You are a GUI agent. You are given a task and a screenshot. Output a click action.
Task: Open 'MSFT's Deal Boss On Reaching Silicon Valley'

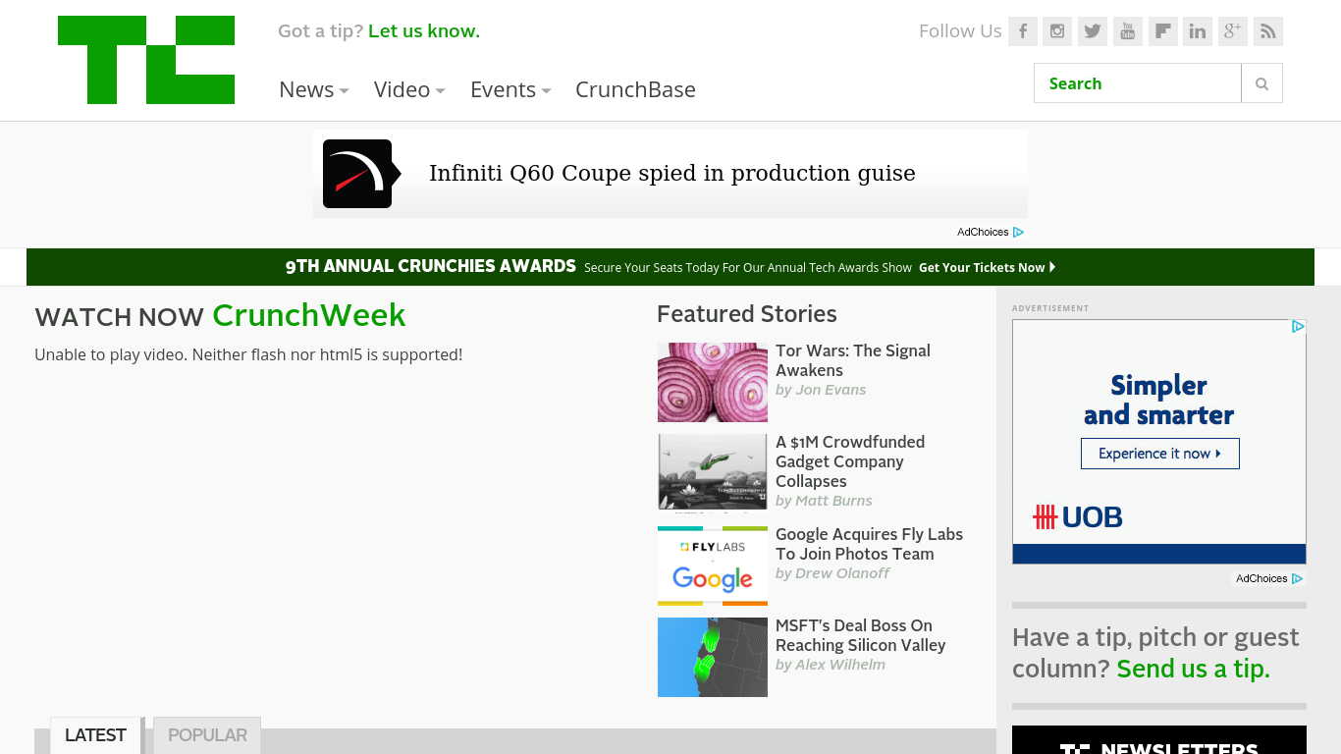860,635
